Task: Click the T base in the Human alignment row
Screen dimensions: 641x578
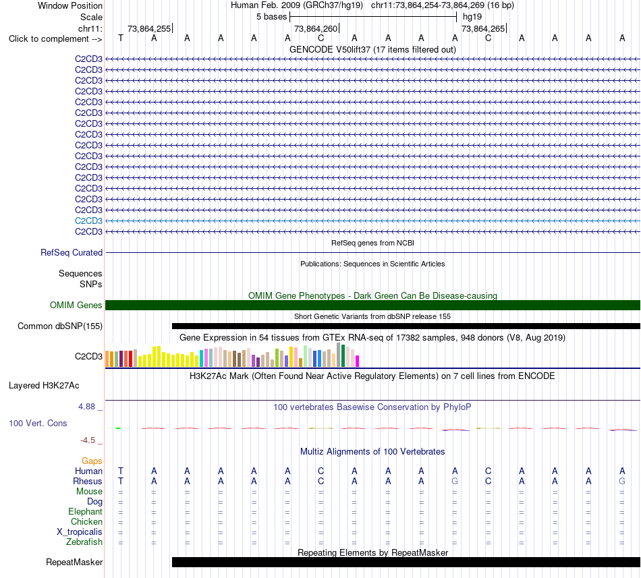Action: tap(121, 471)
